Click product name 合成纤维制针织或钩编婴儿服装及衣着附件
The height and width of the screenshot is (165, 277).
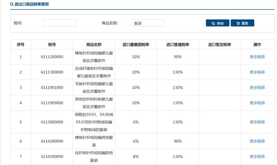pos(94,72)
